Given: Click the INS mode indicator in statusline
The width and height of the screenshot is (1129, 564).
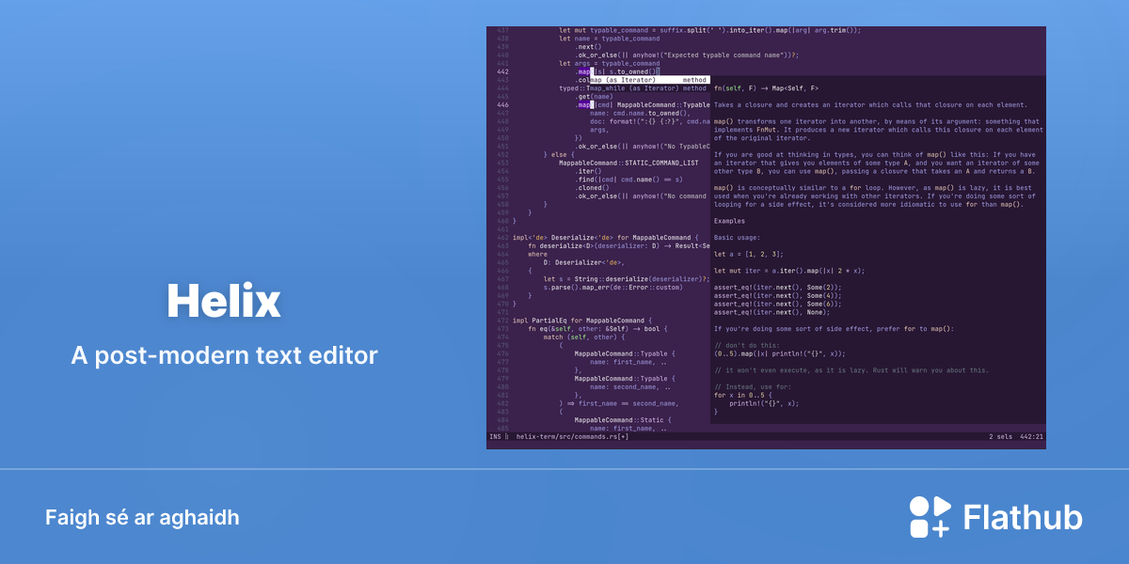Looking at the screenshot, I should click(x=495, y=437).
